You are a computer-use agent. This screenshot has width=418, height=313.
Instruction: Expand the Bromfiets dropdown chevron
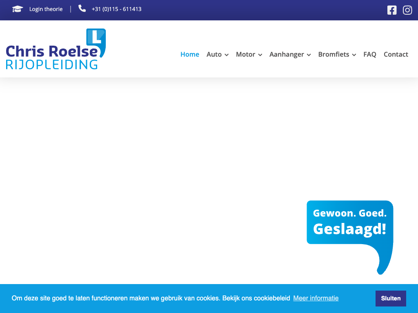coord(354,55)
